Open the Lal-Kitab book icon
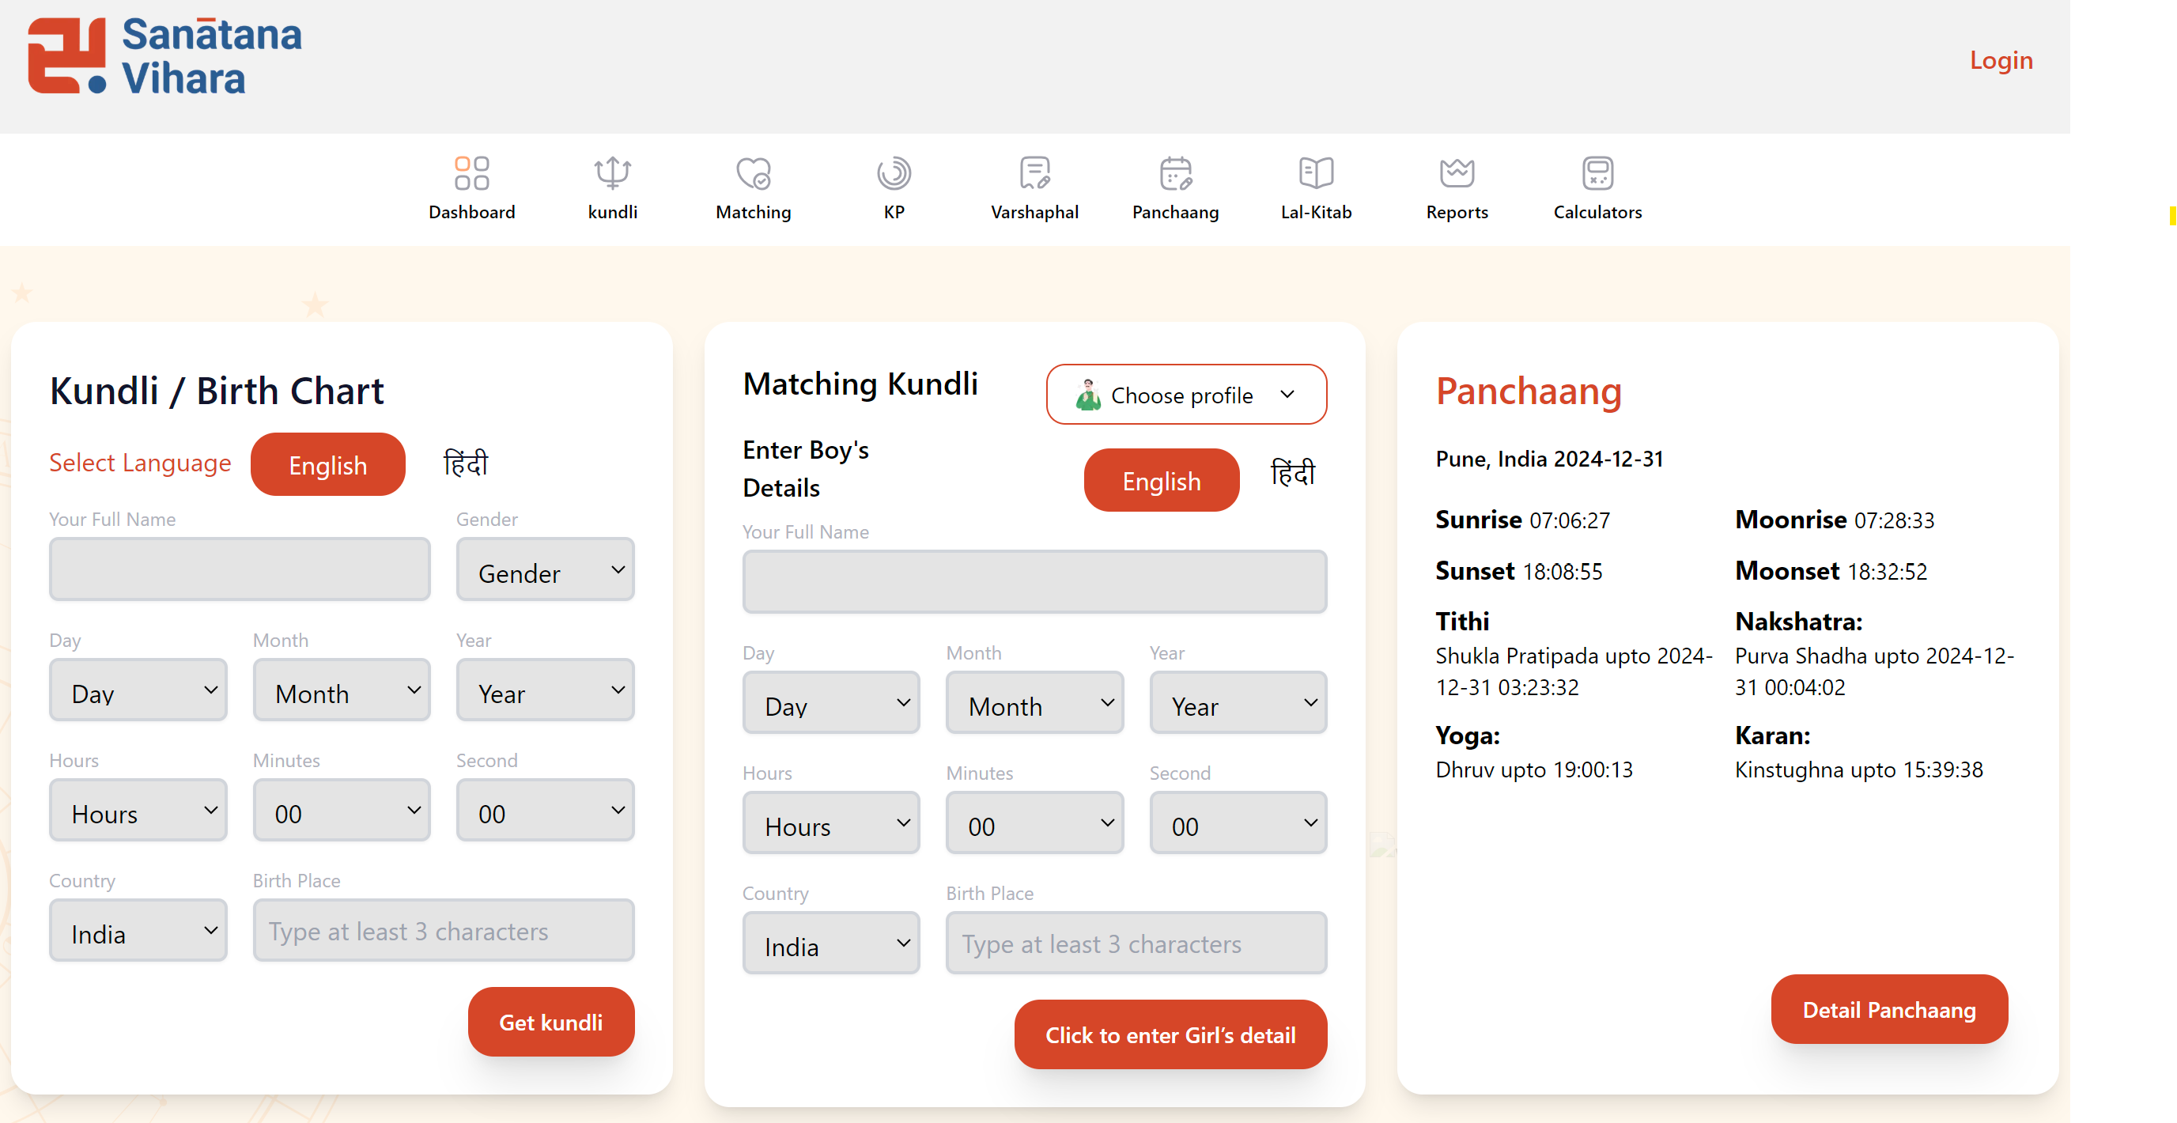 [x=1316, y=173]
